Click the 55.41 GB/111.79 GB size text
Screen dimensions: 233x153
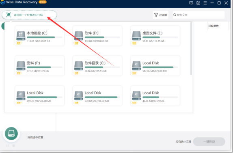pos(153,41)
